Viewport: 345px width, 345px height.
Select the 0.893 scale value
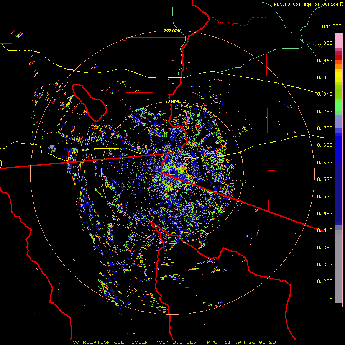click(x=325, y=77)
